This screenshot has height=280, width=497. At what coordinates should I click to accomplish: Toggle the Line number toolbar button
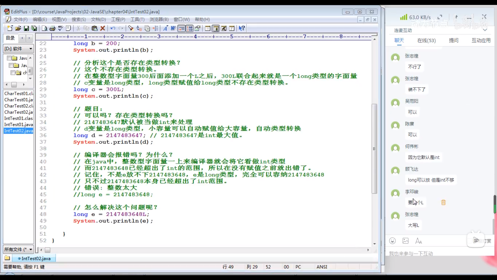click(x=190, y=28)
